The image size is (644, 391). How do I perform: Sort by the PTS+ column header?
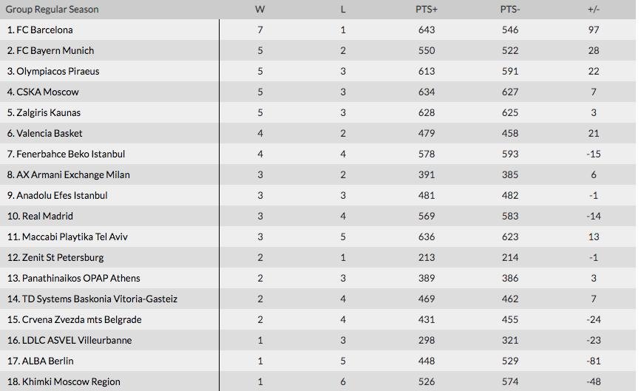427,10
